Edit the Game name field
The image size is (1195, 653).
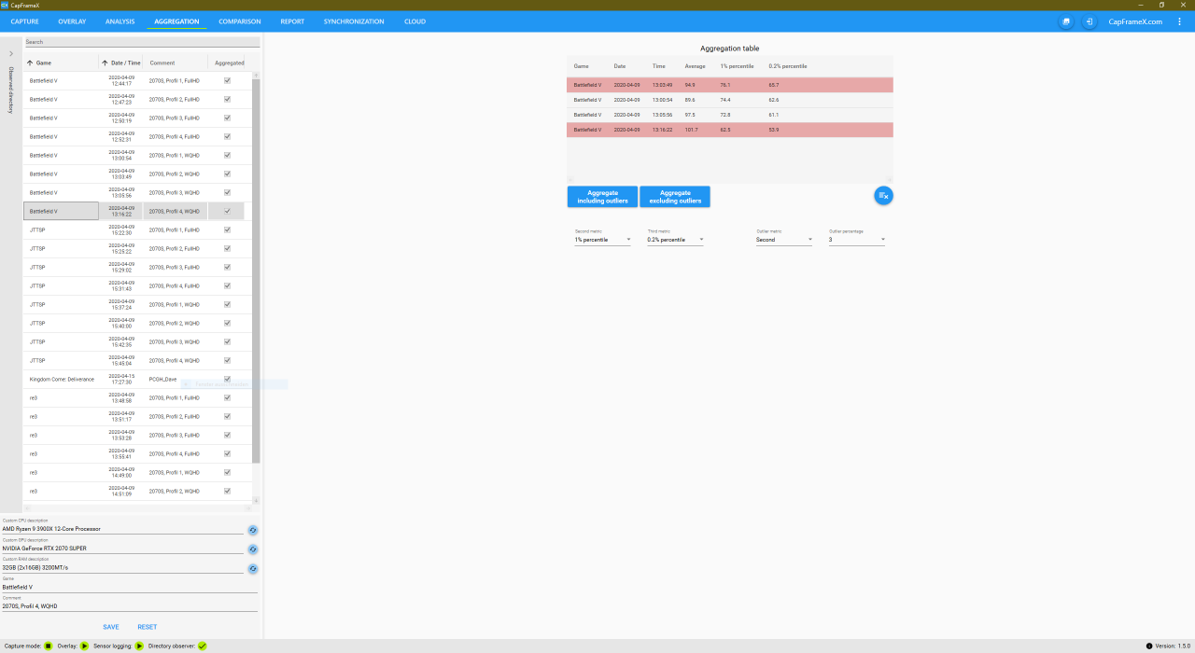click(129, 587)
